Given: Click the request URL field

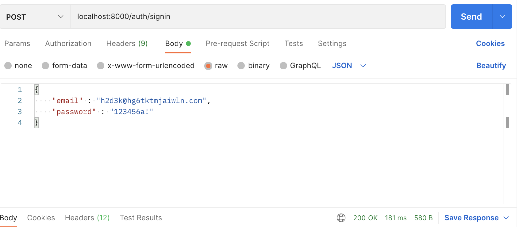Looking at the screenshot, I should coord(258,17).
